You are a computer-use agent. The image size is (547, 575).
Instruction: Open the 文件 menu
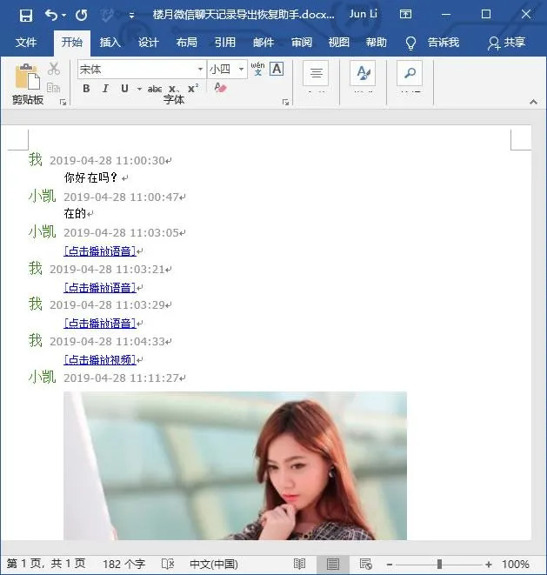pos(26,43)
